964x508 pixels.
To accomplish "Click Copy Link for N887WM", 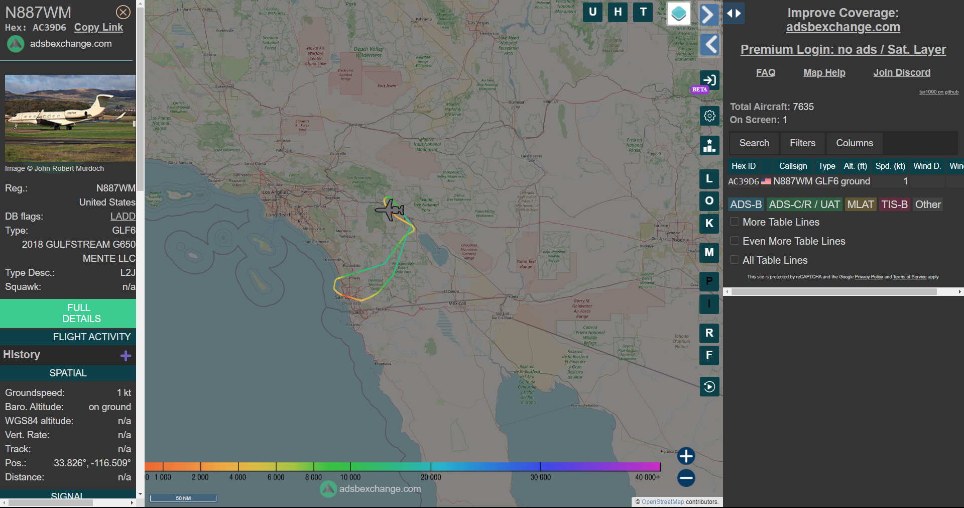I will pyautogui.click(x=98, y=28).
